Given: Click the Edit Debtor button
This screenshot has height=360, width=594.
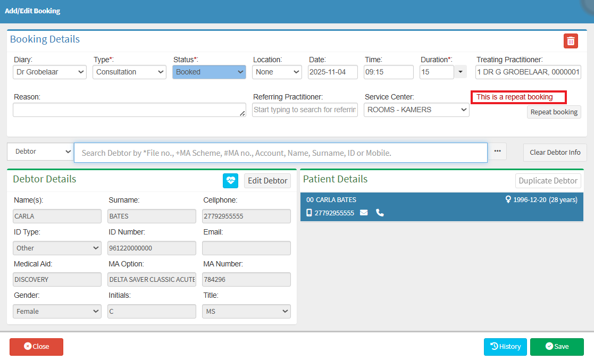Looking at the screenshot, I should pos(267,181).
